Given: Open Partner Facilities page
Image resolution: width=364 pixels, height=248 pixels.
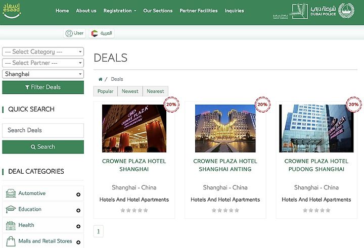Looking at the screenshot, I should [199, 11].
